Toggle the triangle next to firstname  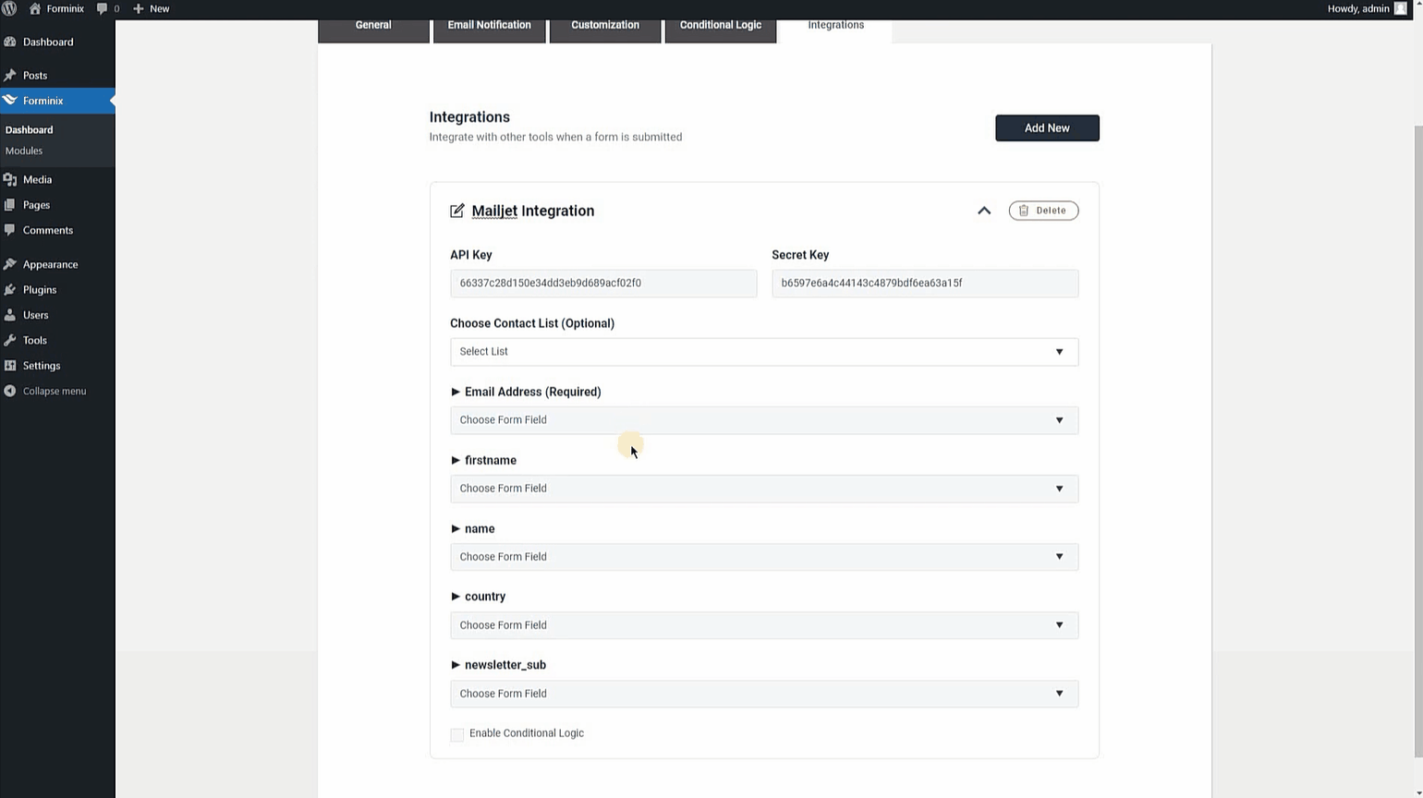[456, 460]
